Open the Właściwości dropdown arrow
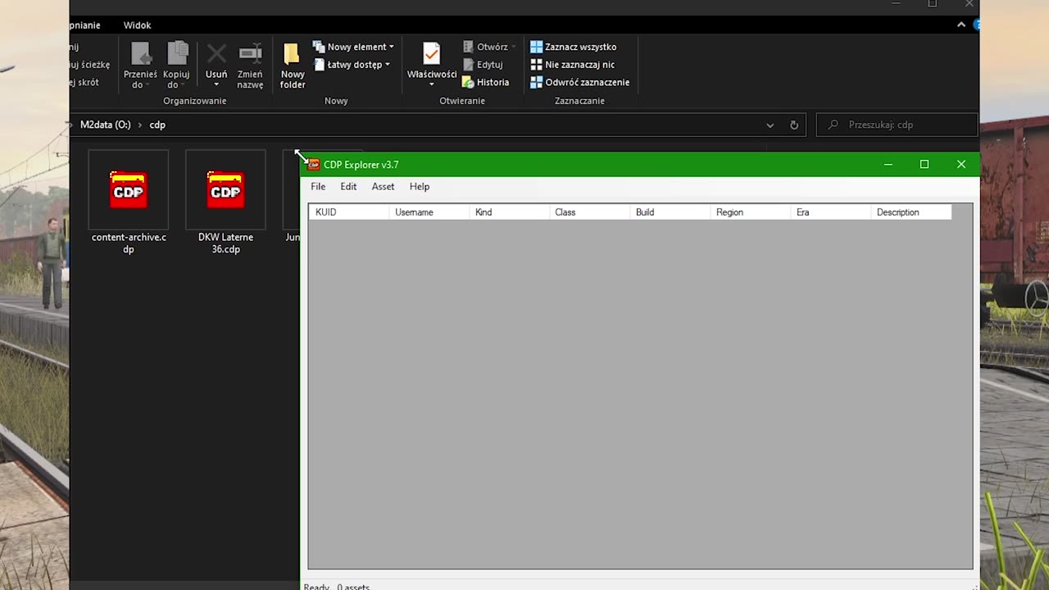The image size is (1049, 590). click(x=431, y=84)
